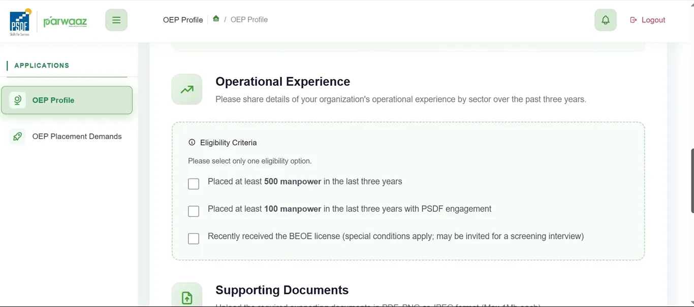Click the Supporting Documents heading

coord(282,290)
